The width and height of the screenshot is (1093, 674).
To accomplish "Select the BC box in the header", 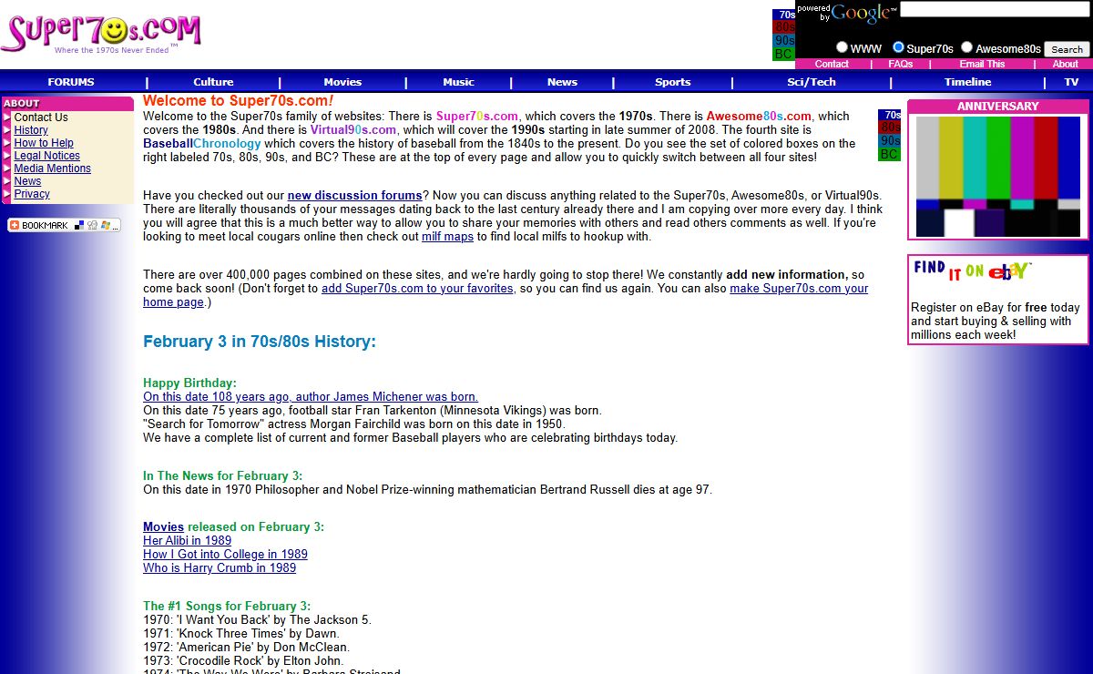I will [783, 54].
